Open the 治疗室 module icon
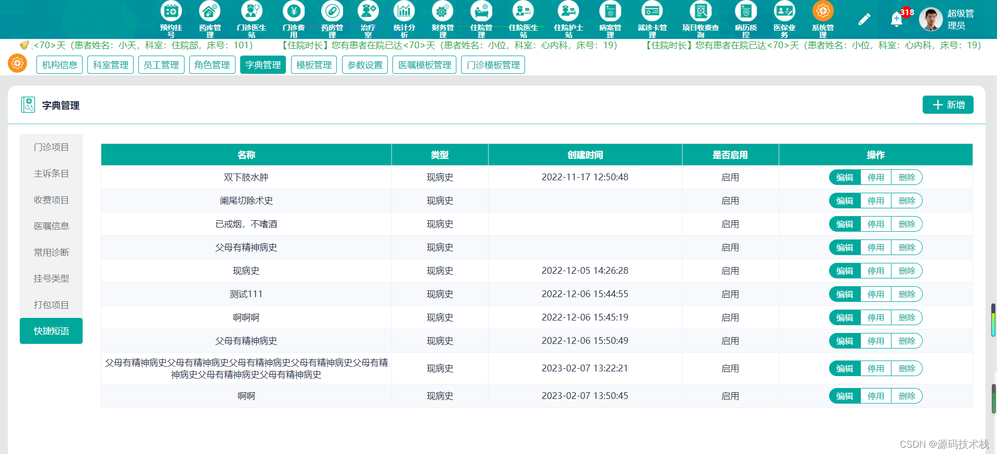997x454 pixels. coord(368,11)
